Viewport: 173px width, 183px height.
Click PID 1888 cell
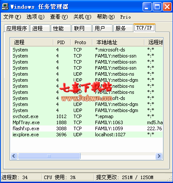tap(62, 122)
